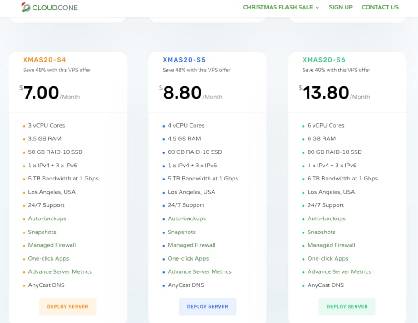Open Auto-backups link in XMAS20-S4 plan
Image resolution: width=418 pixels, height=323 pixels.
47,218
